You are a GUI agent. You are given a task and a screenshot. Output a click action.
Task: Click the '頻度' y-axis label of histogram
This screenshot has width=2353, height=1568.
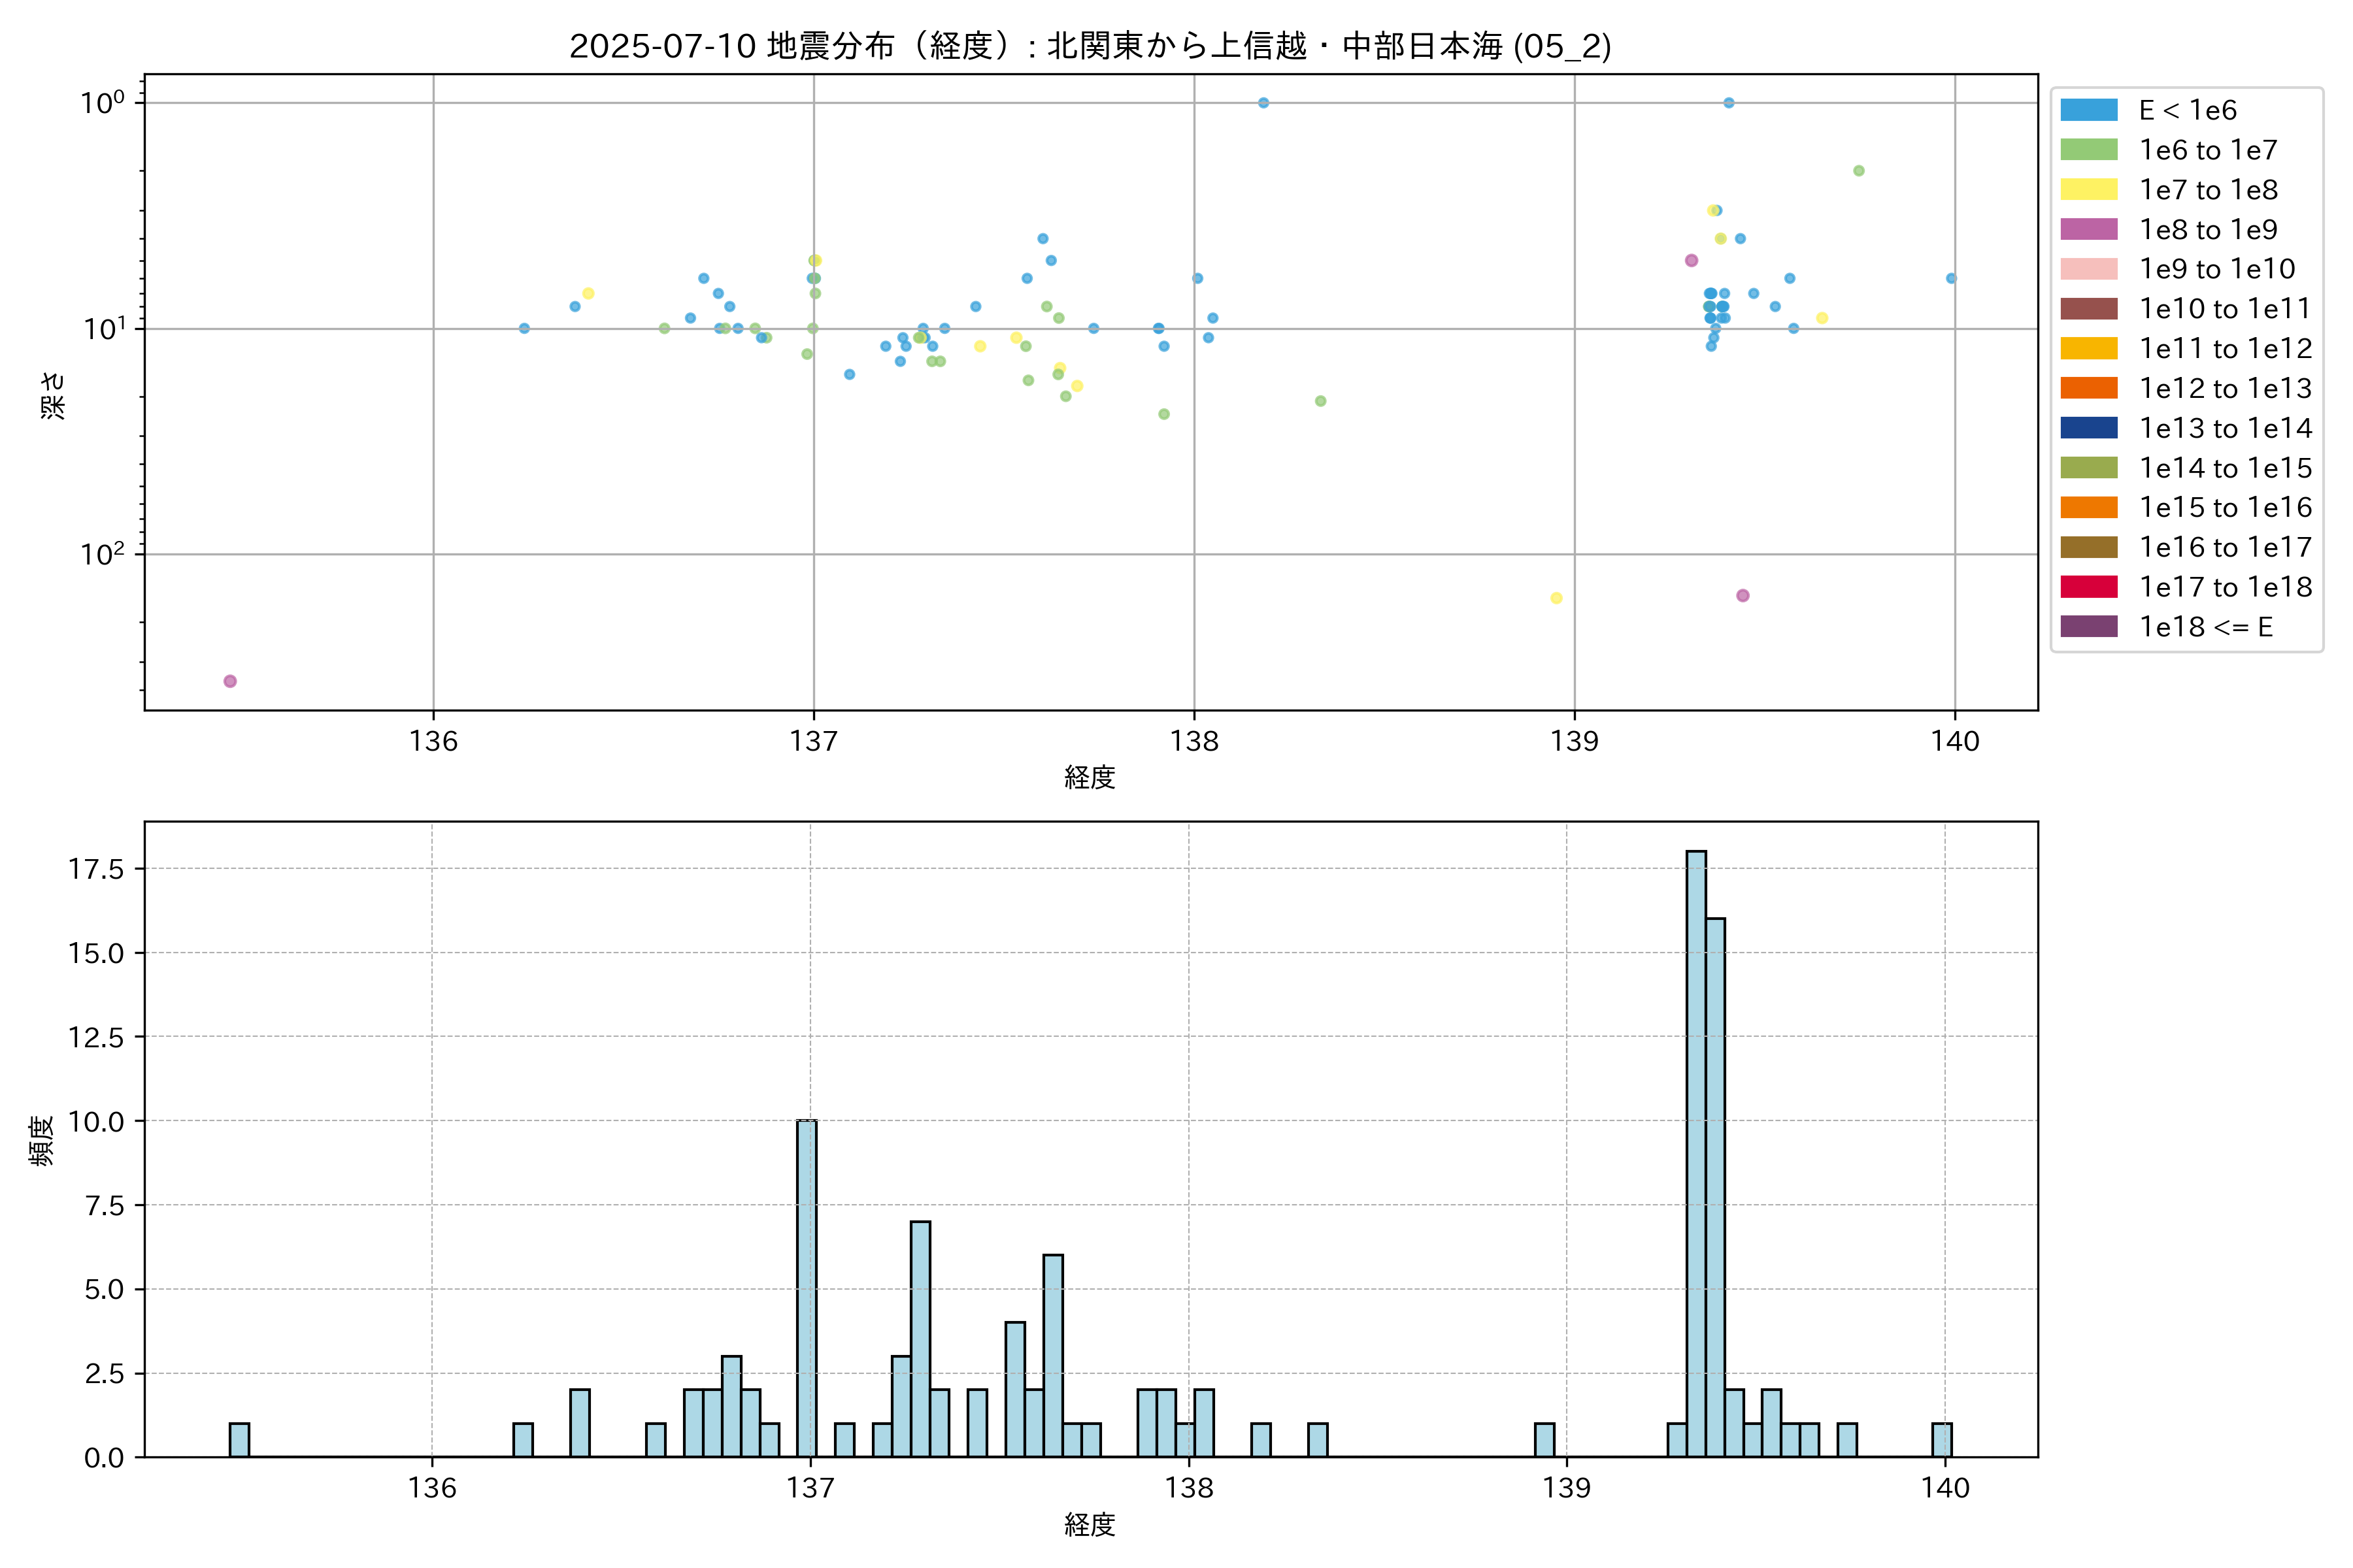42,1140
